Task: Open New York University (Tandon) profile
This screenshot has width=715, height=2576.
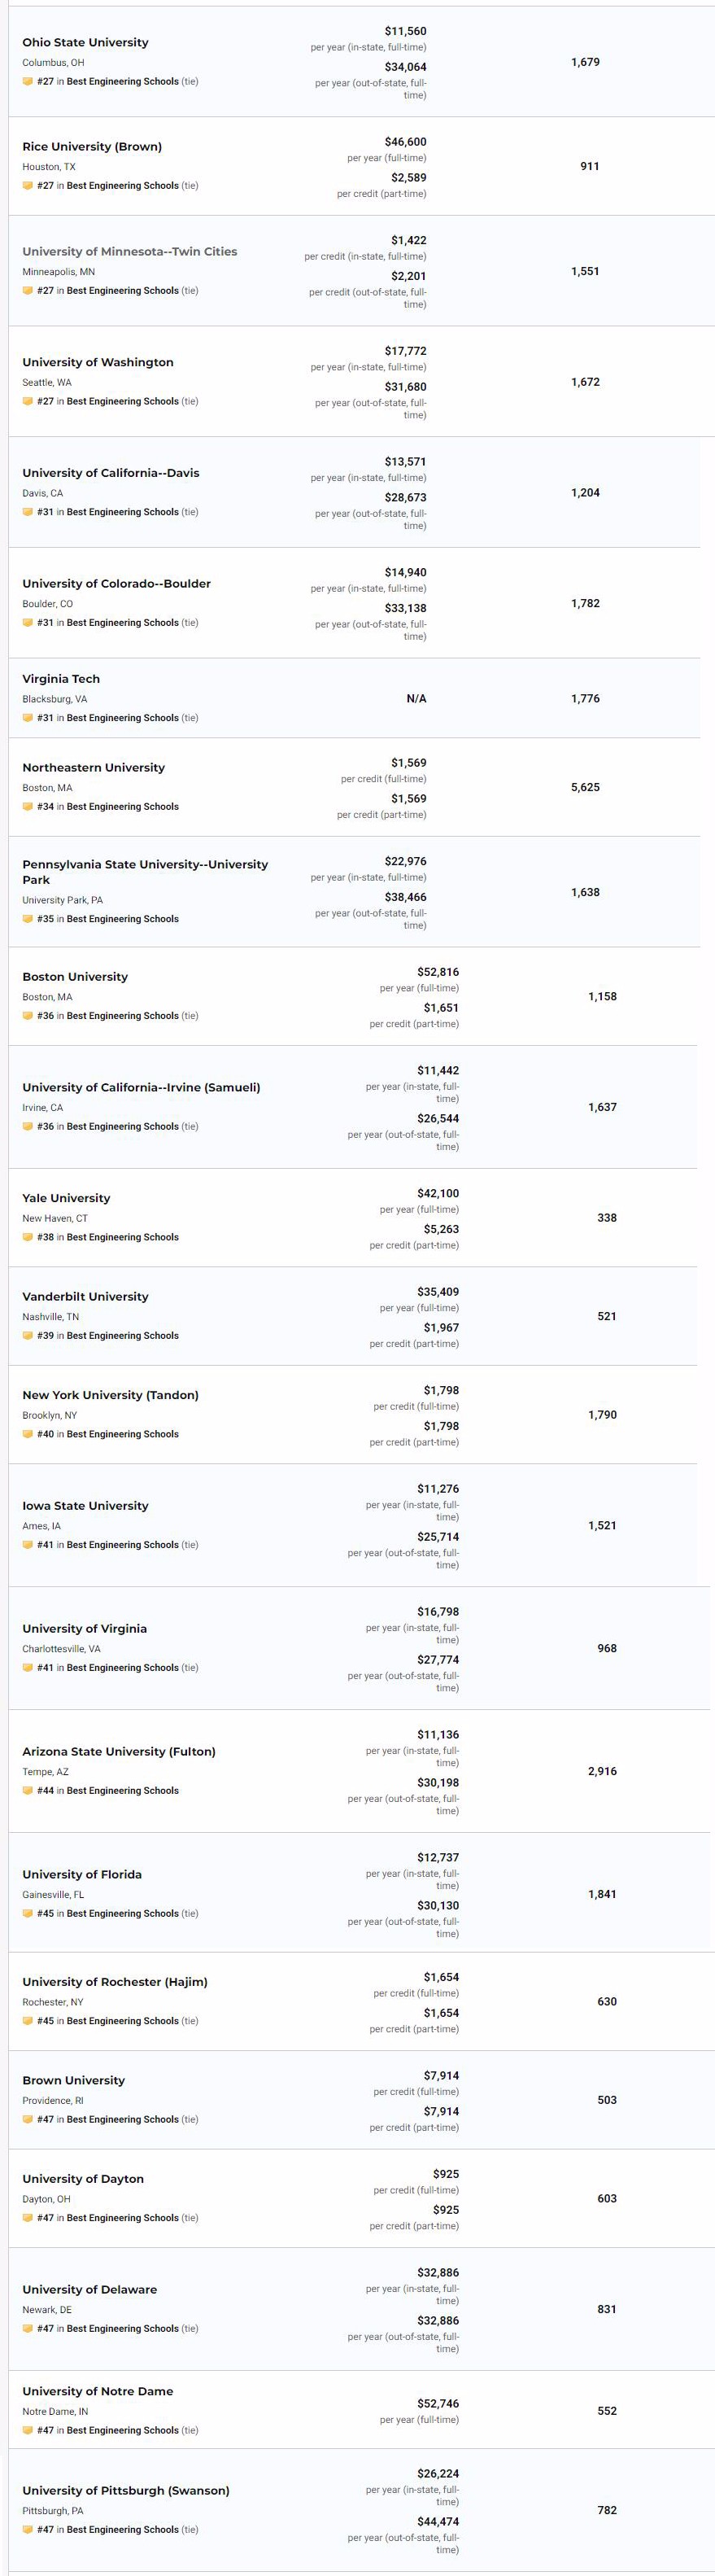Action: (111, 1395)
